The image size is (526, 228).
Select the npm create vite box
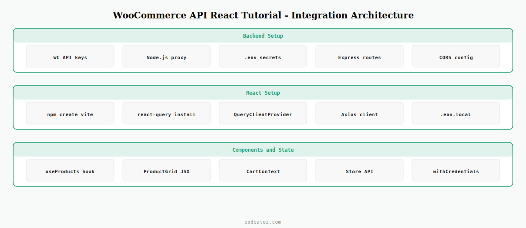70,113
